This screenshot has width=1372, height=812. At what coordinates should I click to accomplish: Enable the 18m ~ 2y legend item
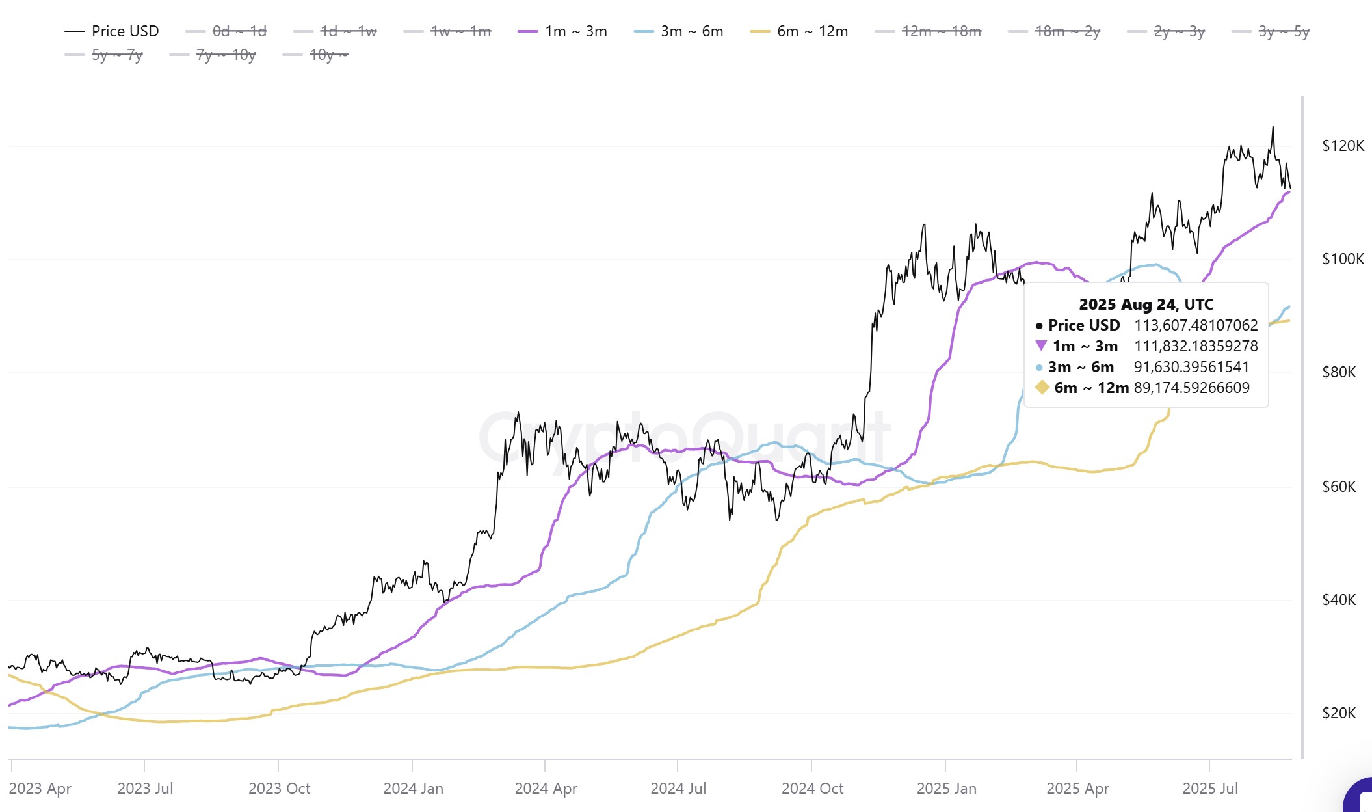point(1054,31)
